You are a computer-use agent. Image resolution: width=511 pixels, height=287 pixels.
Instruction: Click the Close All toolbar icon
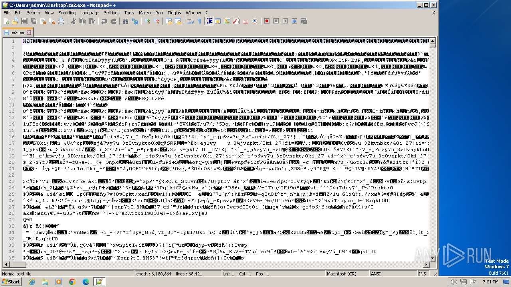[x=52, y=21]
